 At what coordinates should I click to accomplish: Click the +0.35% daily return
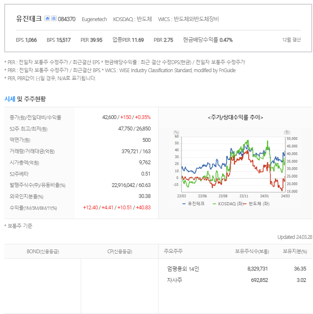click(143, 117)
